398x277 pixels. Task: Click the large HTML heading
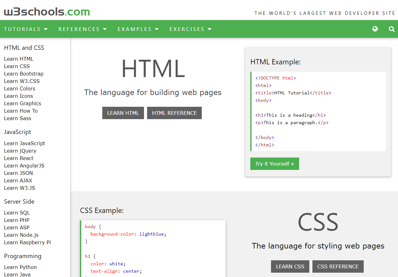coord(153,68)
